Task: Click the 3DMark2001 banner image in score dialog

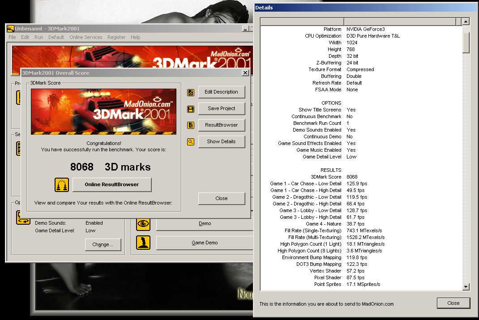Action: [x=103, y=111]
